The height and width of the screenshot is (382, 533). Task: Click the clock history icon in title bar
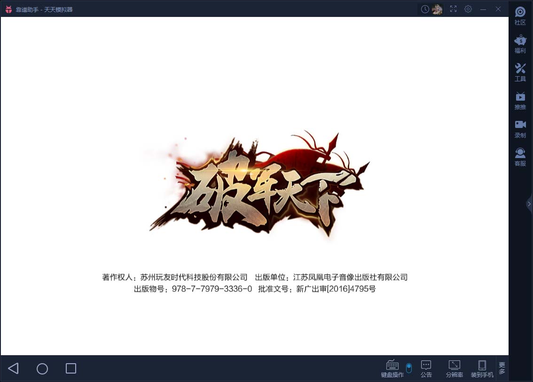424,9
